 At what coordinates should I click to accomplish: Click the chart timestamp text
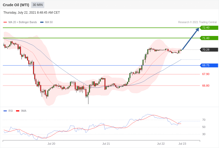[31, 13]
